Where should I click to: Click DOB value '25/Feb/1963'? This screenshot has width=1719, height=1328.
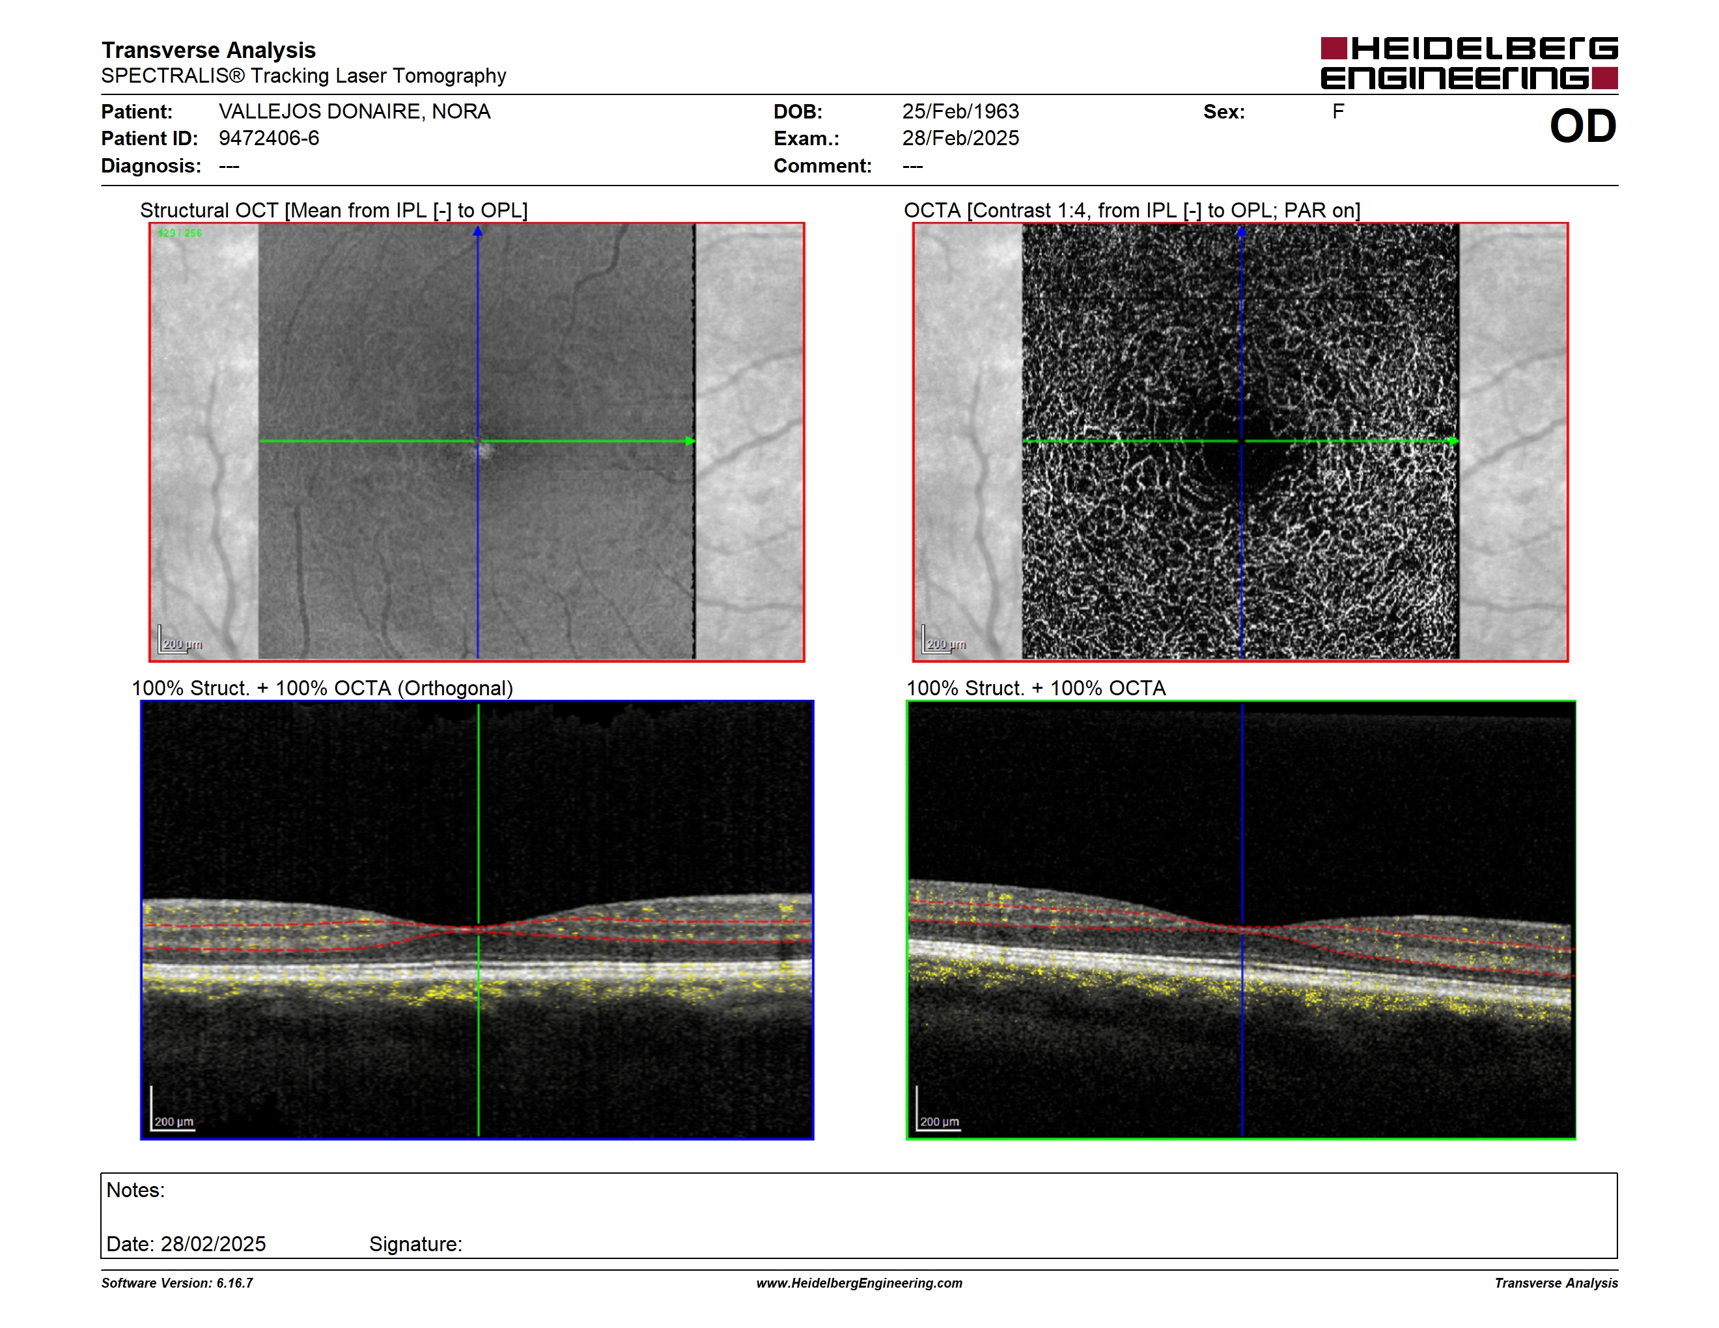[960, 112]
